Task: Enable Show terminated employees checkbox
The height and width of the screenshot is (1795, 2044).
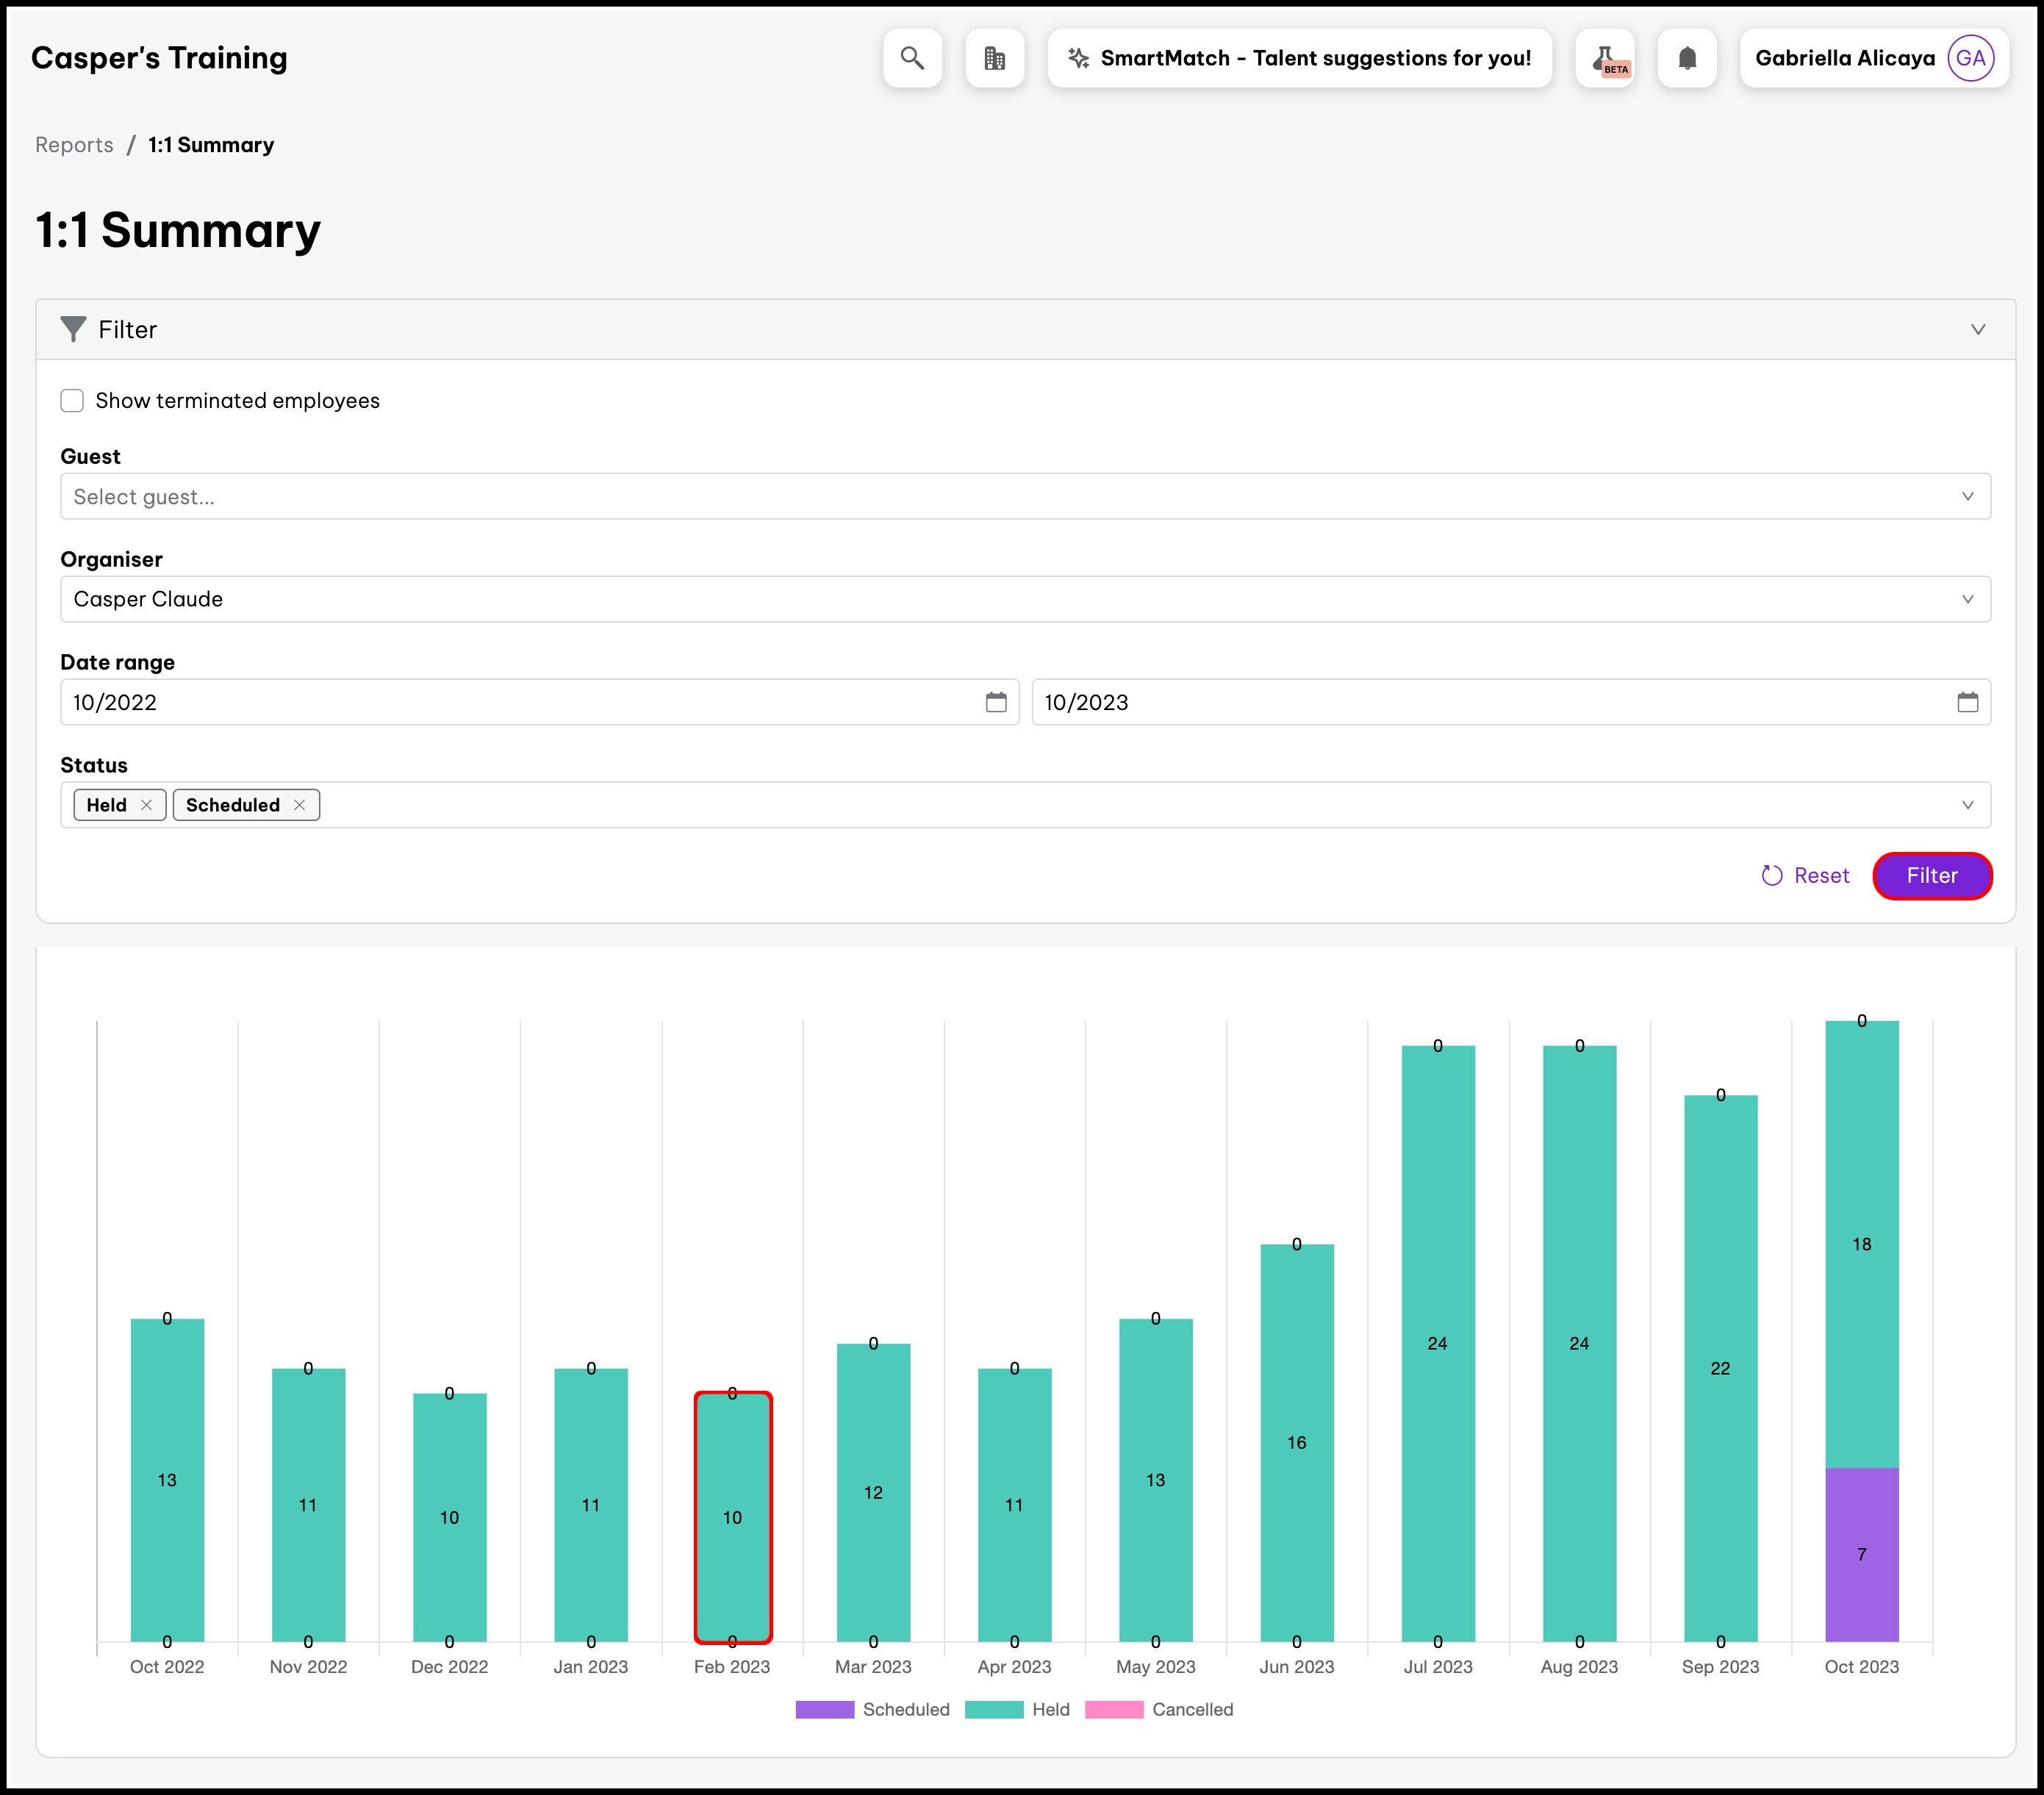Action: [x=72, y=401]
